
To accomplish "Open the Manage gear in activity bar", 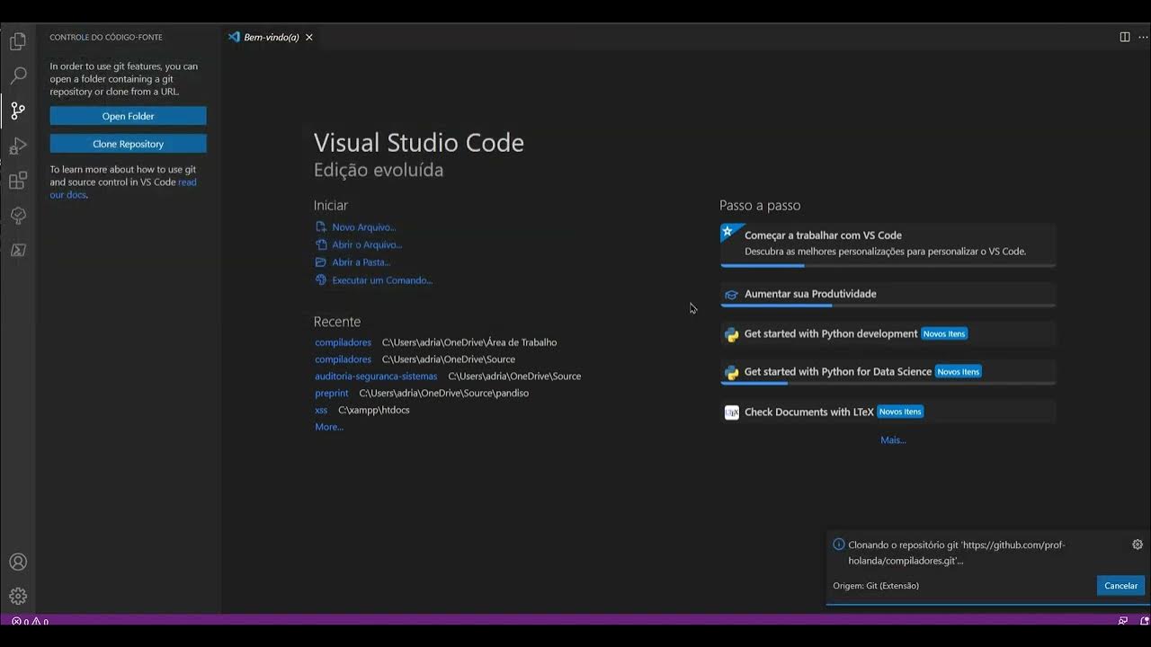I will tap(18, 597).
